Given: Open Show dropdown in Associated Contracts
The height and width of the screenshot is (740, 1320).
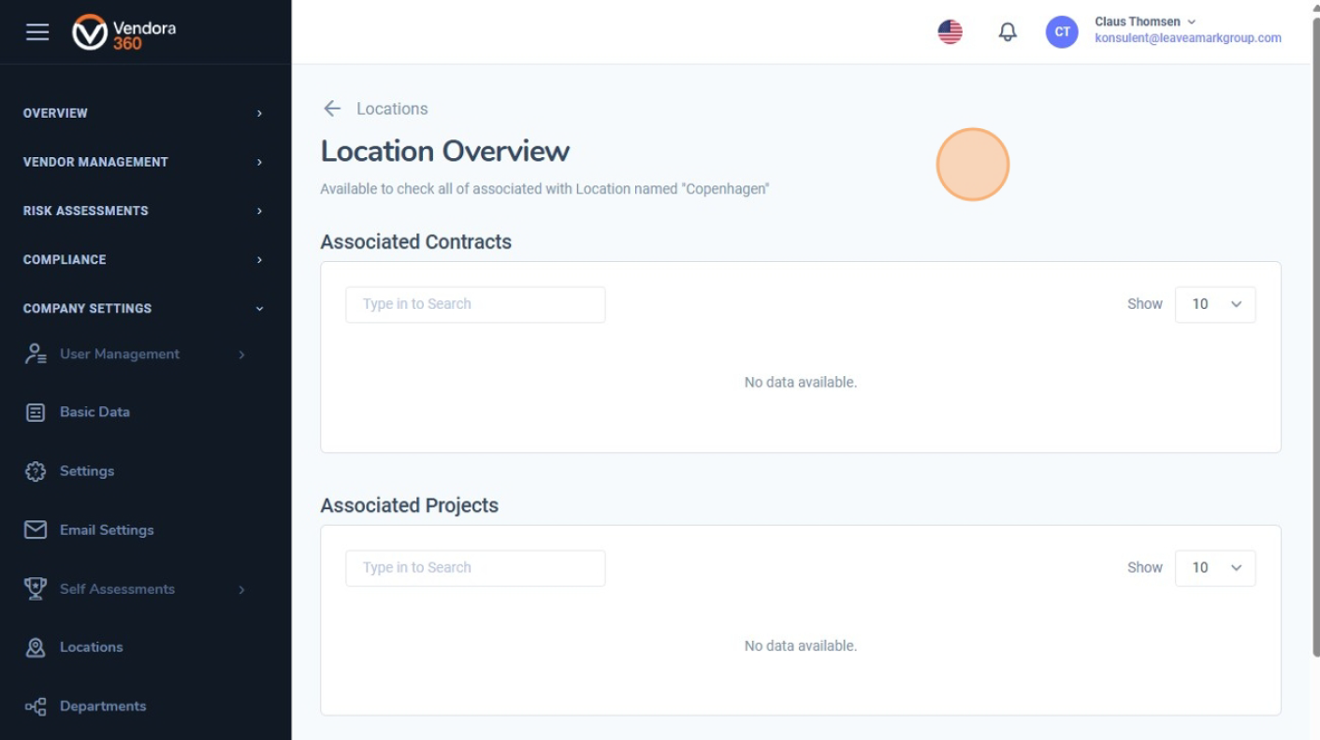Looking at the screenshot, I should point(1214,304).
